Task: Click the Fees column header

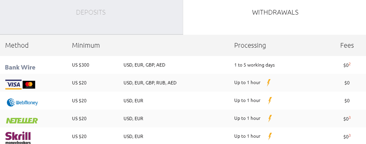Action: 347,45
